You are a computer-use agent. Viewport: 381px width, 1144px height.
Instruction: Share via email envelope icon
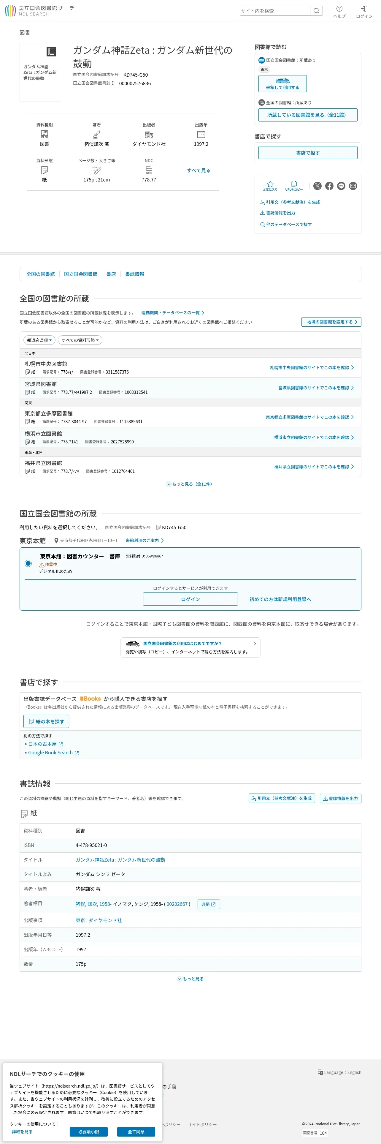353,186
